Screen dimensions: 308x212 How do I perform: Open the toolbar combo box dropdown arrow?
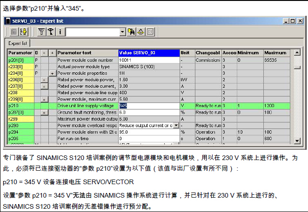tap(122, 32)
